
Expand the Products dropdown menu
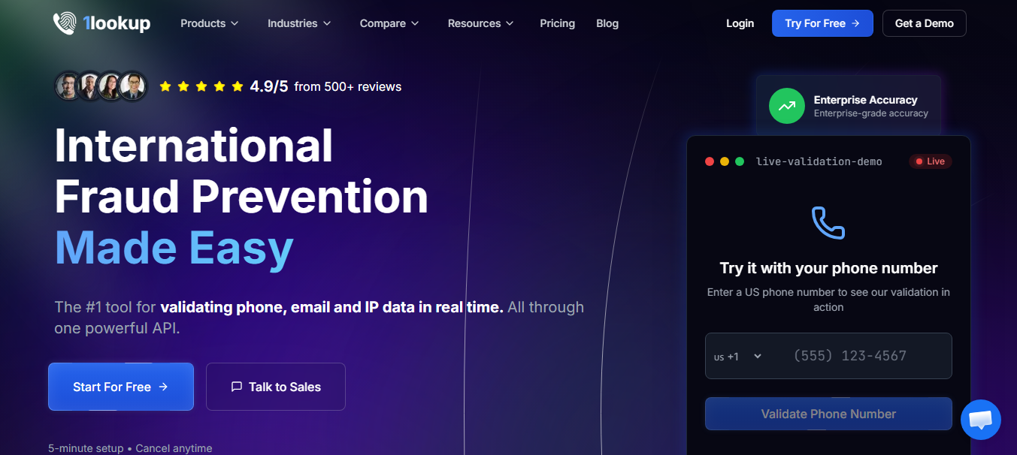[x=210, y=23]
